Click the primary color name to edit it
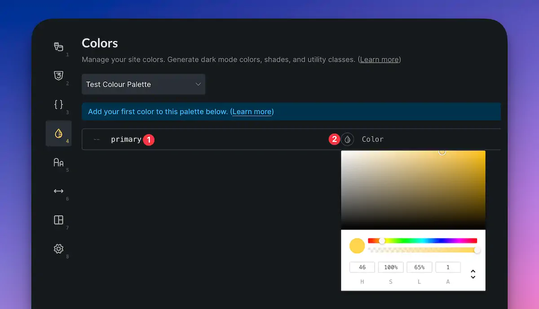The height and width of the screenshot is (309, 539). [125, 139]
